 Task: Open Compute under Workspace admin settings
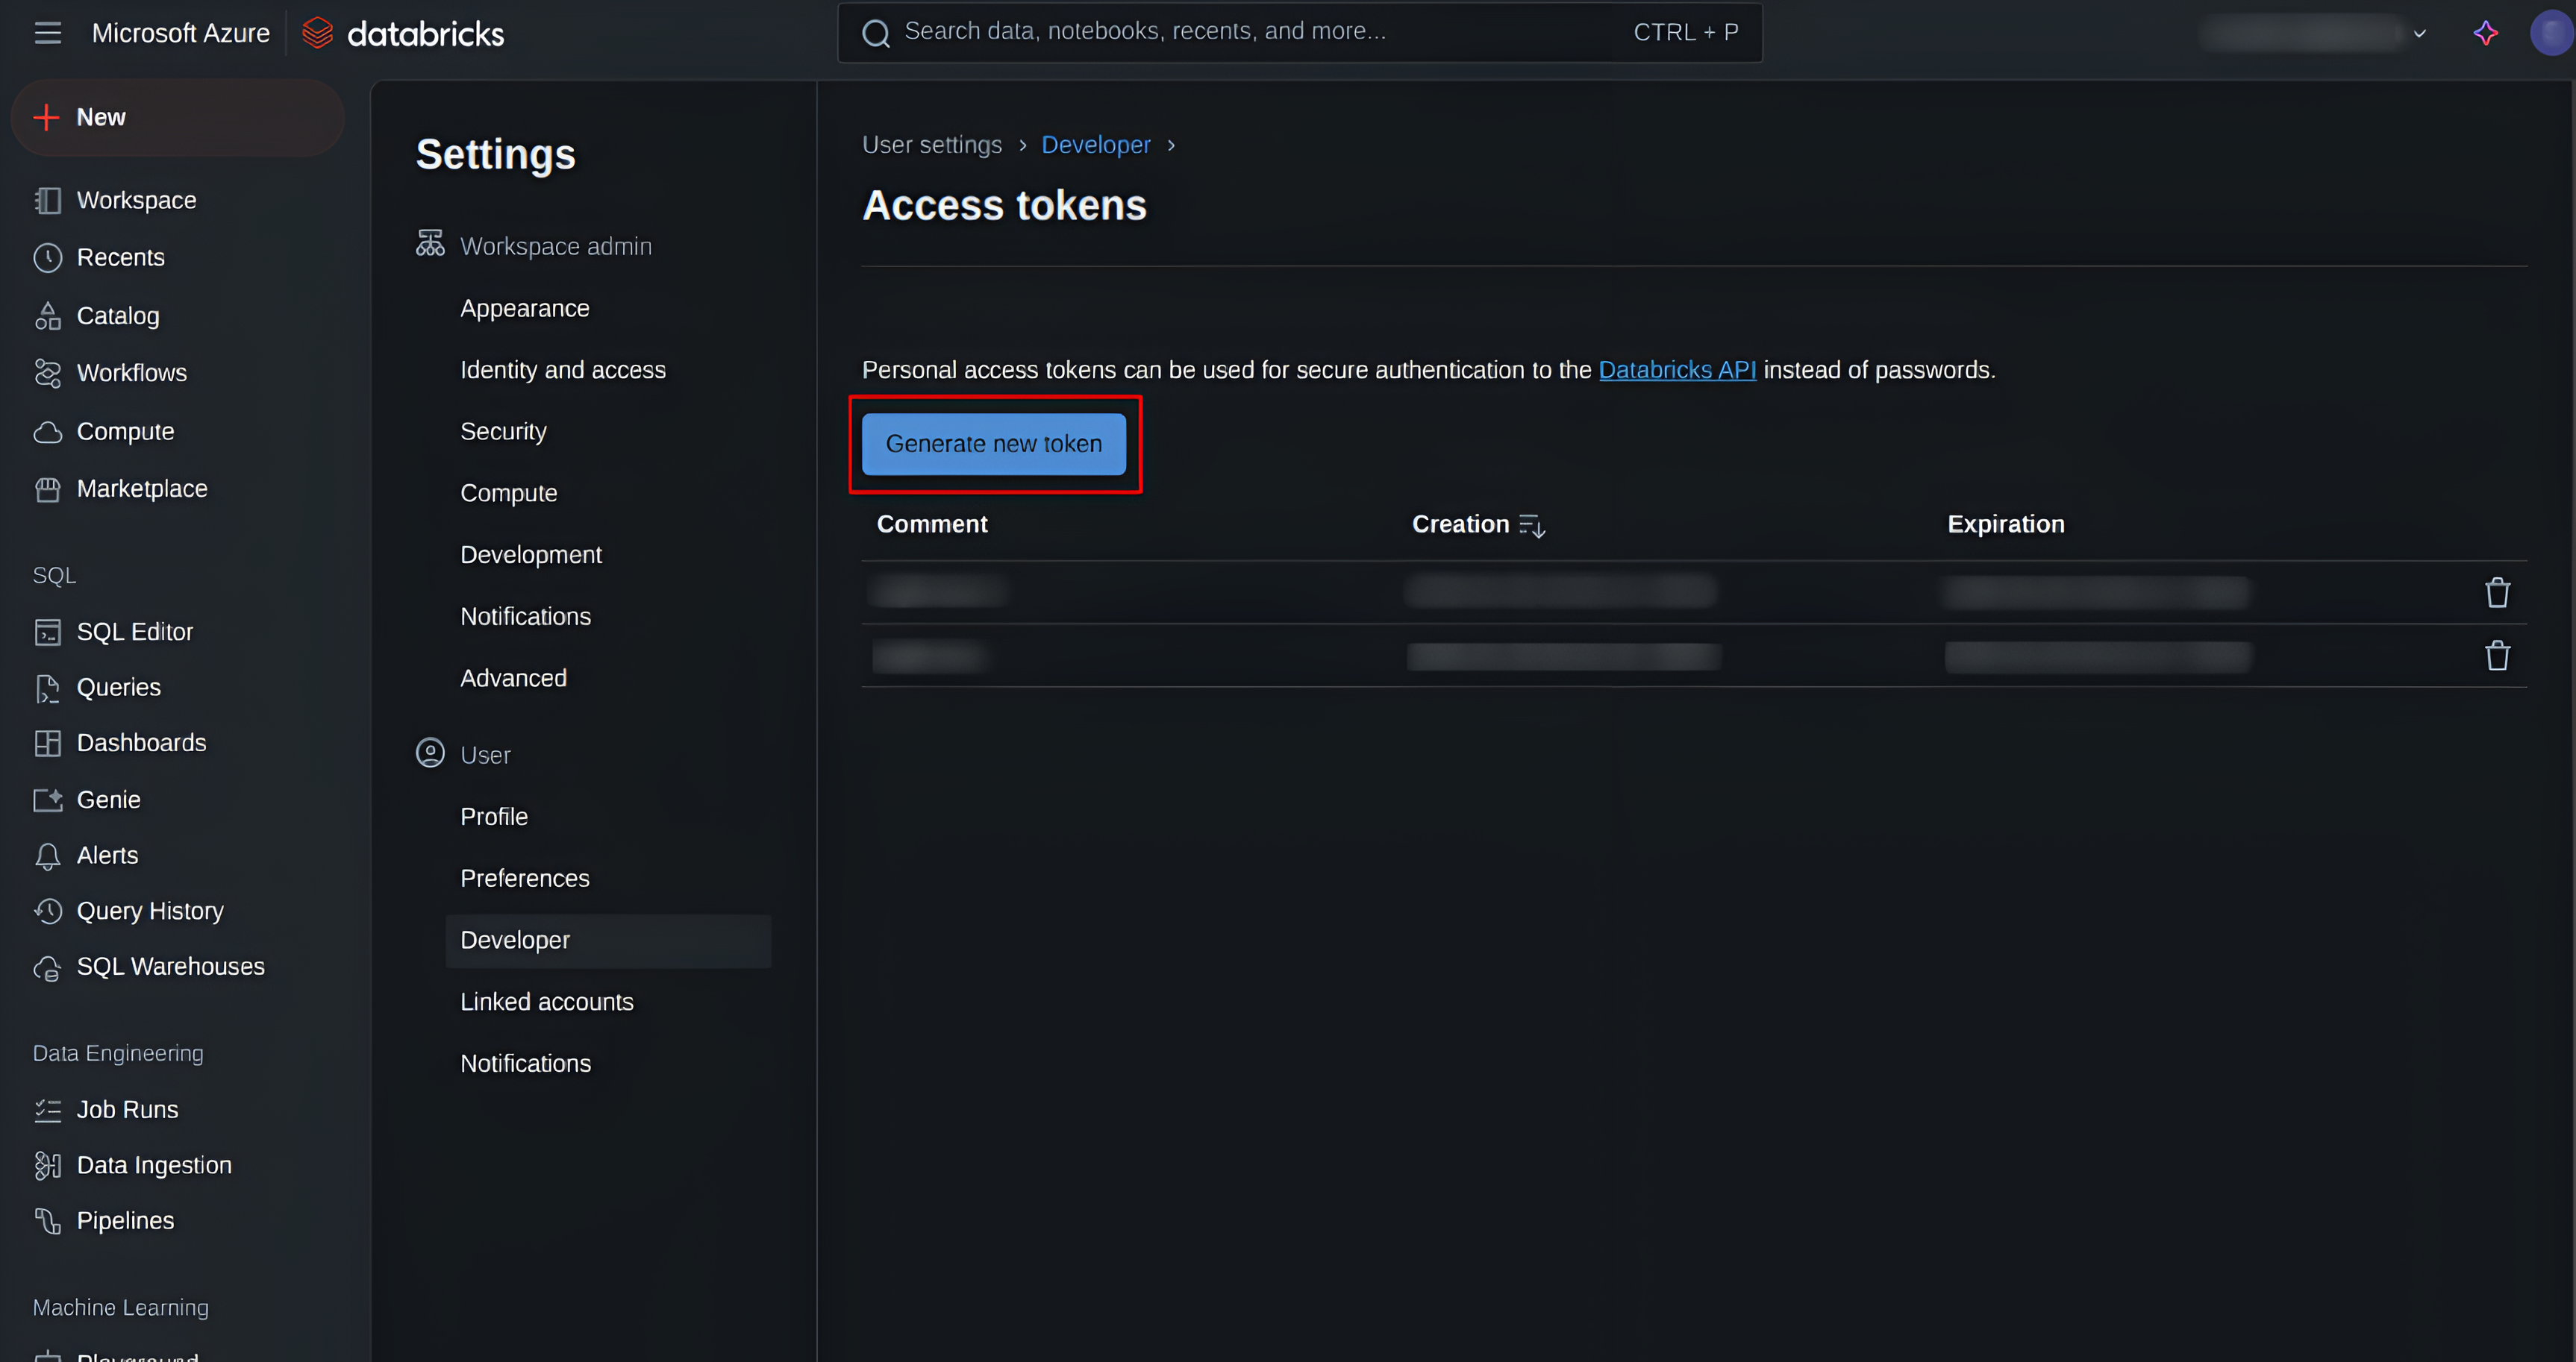click(508, 494)
